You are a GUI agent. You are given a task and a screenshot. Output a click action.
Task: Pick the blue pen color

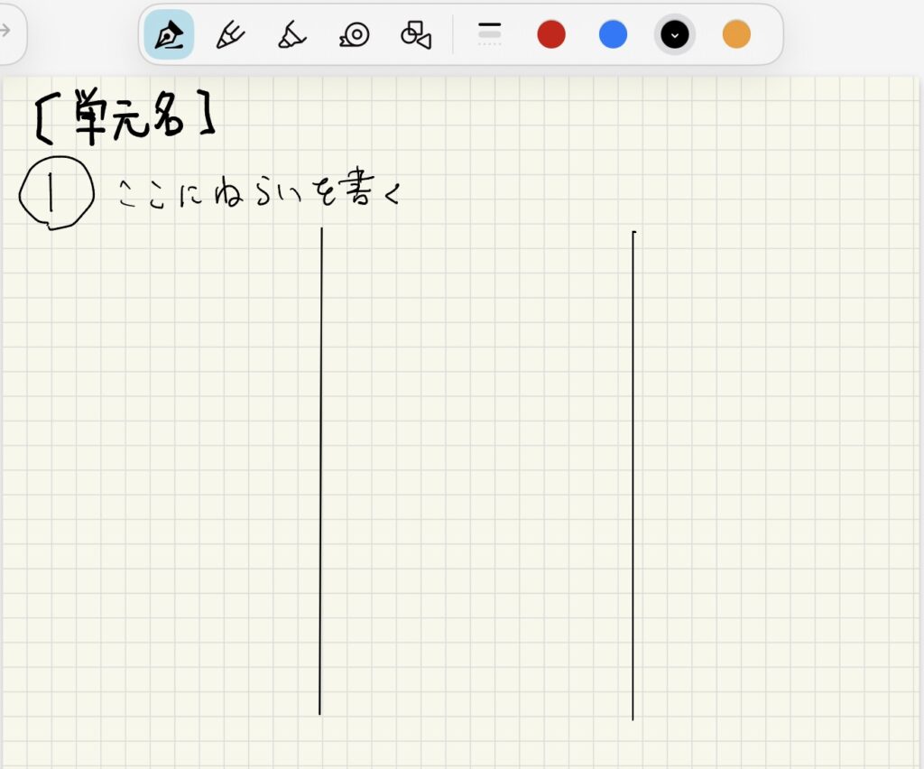pos(613,35)
